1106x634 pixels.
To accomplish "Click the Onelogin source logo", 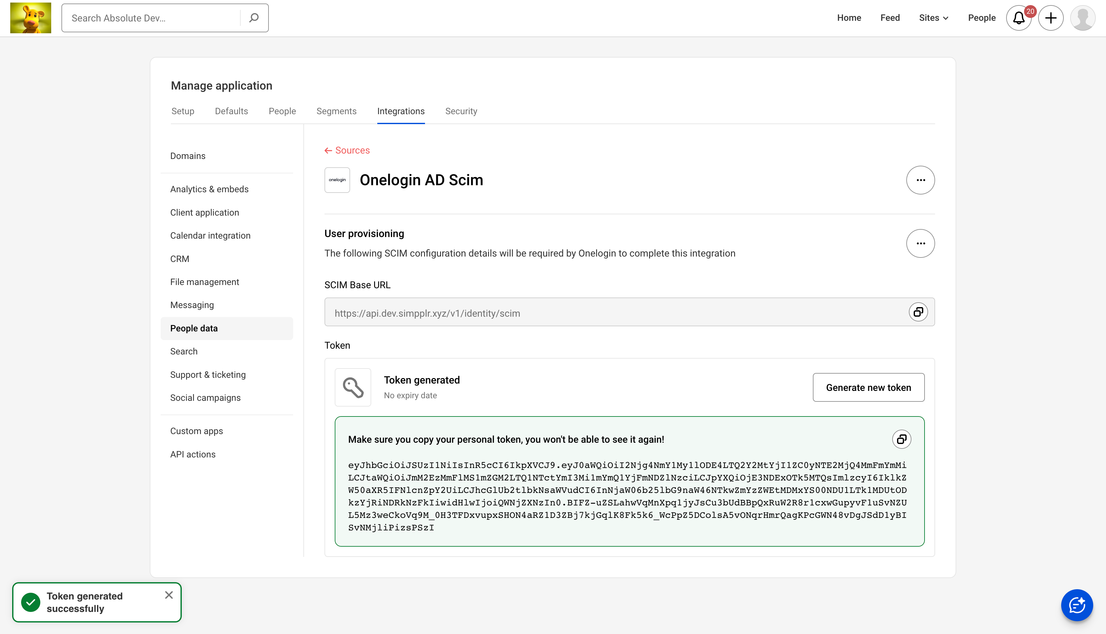I will click(337, 180).
